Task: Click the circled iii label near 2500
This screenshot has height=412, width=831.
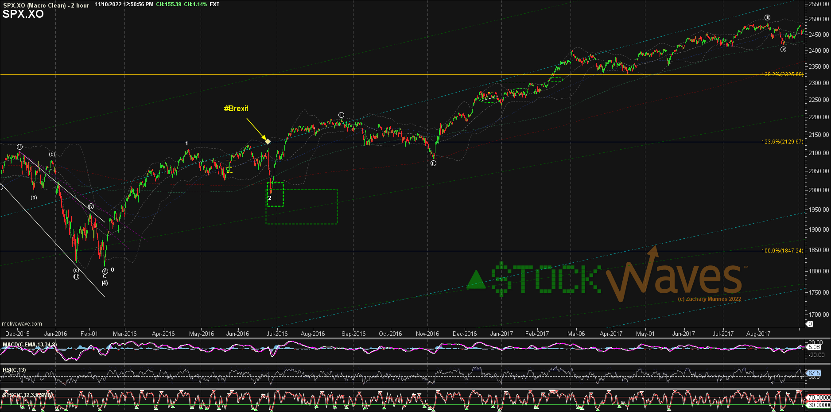Action: tap(767, 18)
